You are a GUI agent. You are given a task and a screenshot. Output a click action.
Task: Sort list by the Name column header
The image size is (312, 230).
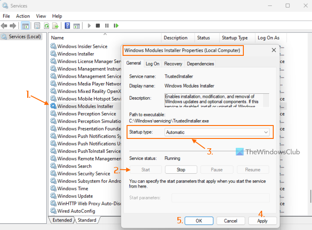coord(105,38)
